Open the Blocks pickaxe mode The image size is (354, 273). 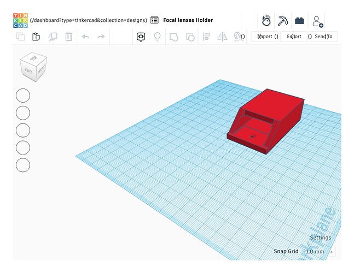coord(283,21)
